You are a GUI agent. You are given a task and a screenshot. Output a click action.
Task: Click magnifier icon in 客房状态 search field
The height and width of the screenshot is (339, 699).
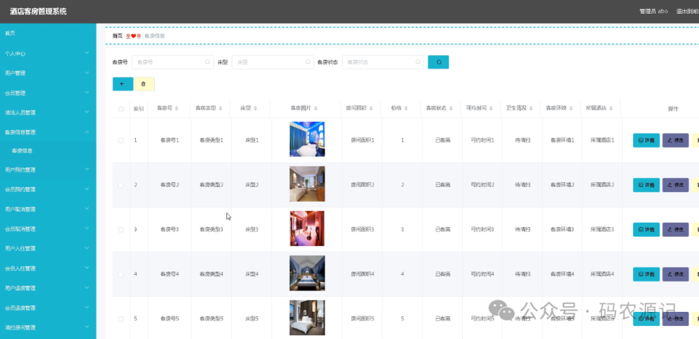(x=417, y=62)
